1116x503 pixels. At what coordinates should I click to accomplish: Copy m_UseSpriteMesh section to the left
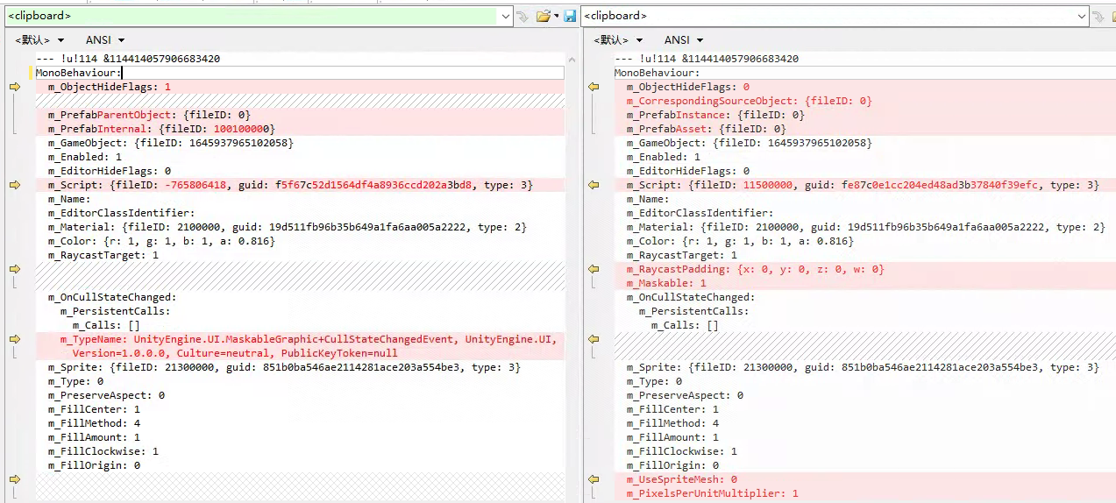point(594,479)
